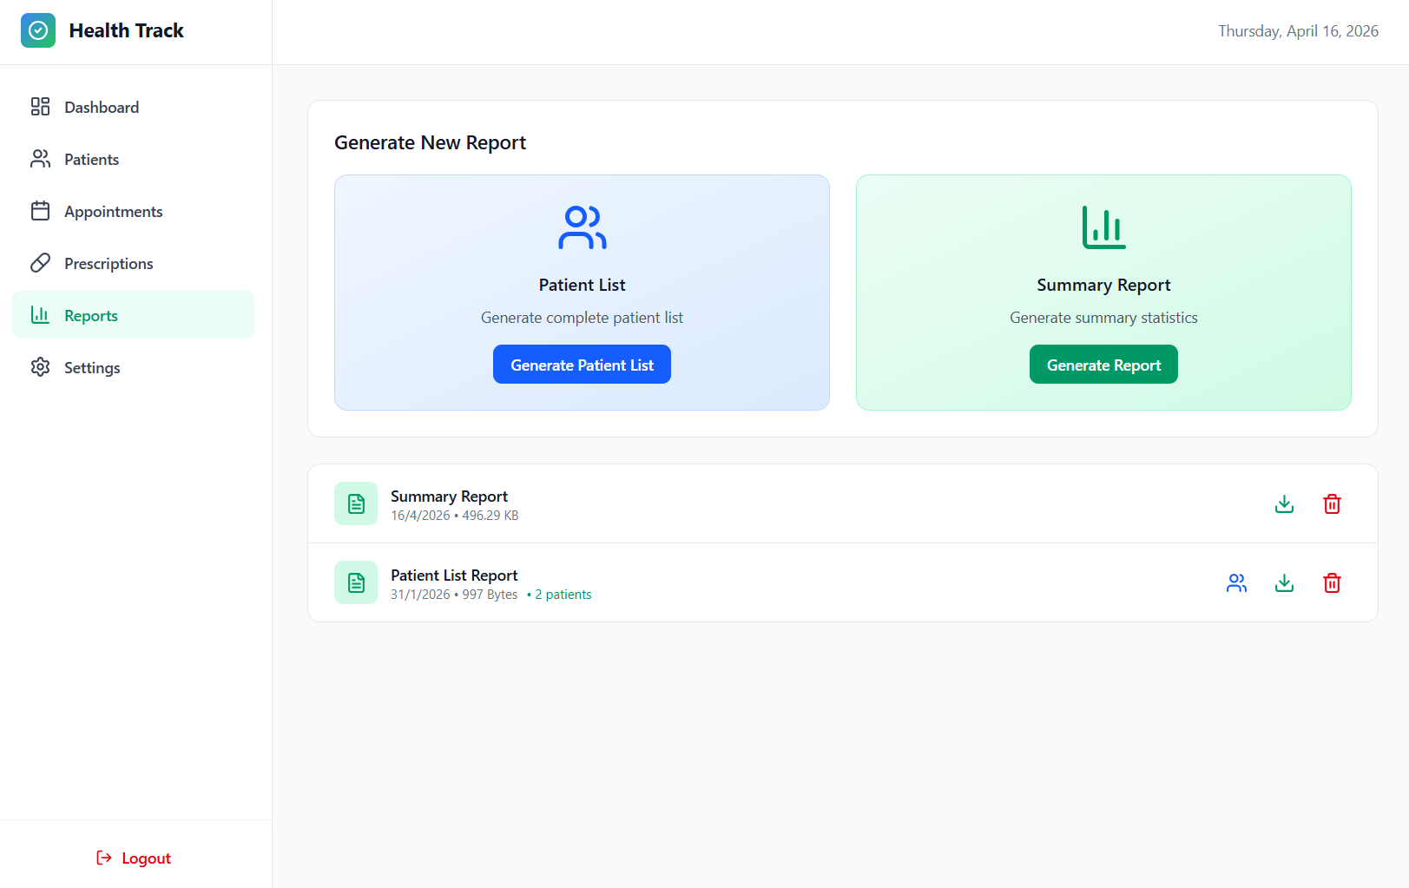Click the blue Patient List users icon

coord(582,227)
